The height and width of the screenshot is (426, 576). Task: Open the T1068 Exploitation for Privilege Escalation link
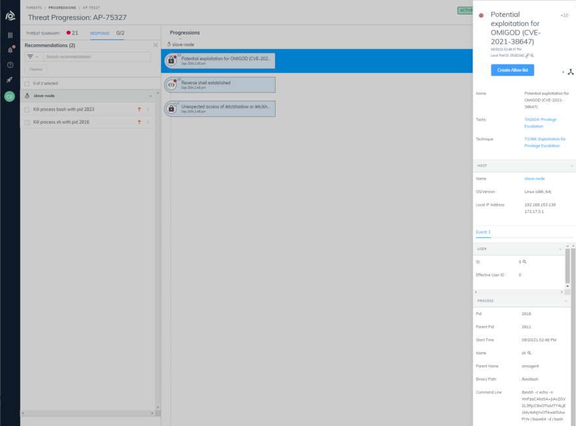[545, 142]
